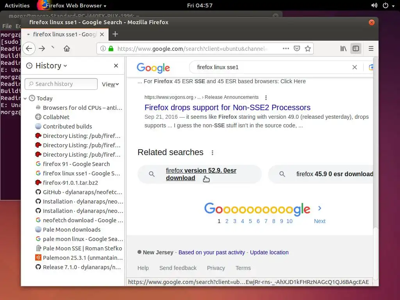
Task: Open the three-dot menu beside Related searches
Action: click(212, 153)
